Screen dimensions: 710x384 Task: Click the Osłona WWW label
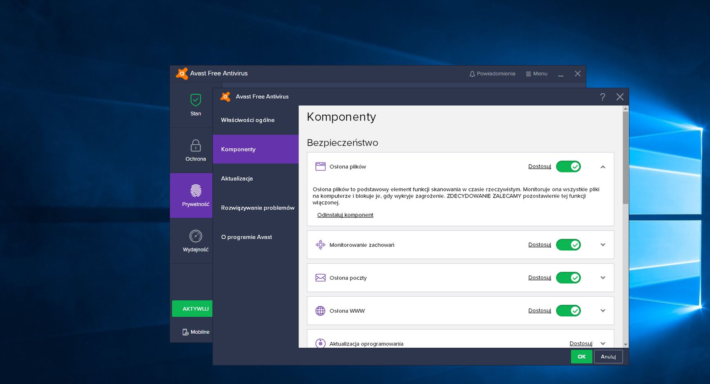347,311
